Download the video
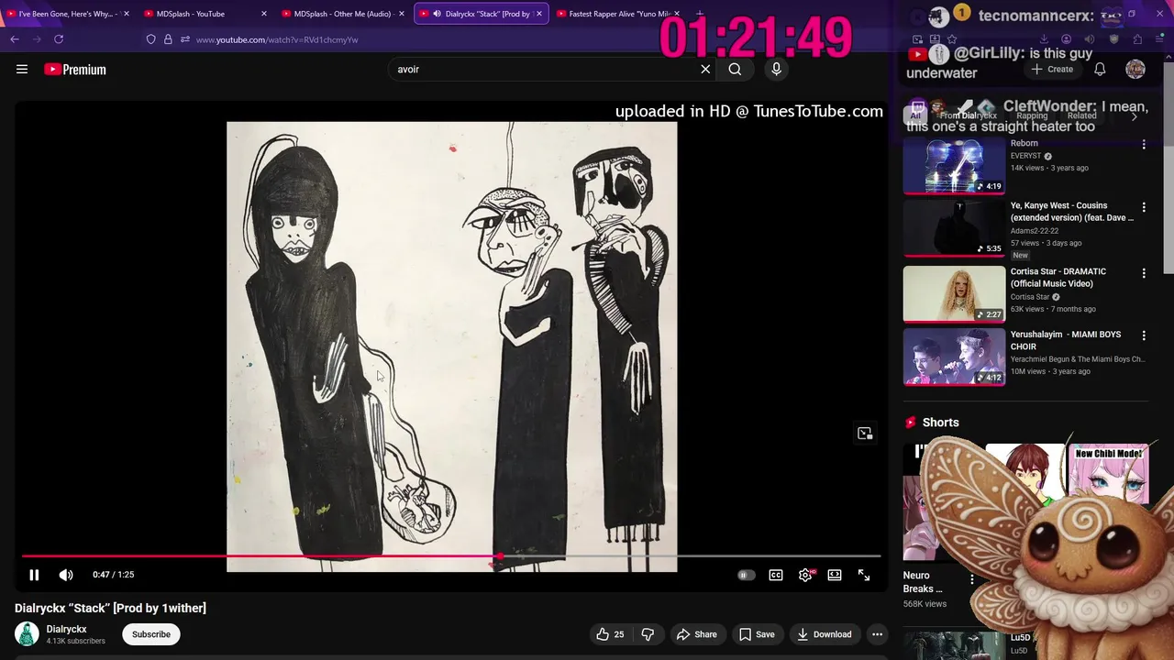The height and width of the screenshot is (660, 1174). coord(824,634)
